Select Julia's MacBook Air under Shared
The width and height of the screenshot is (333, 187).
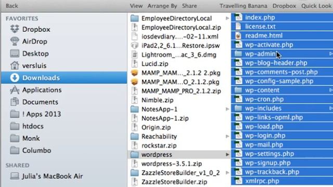(x=46, y=176)
